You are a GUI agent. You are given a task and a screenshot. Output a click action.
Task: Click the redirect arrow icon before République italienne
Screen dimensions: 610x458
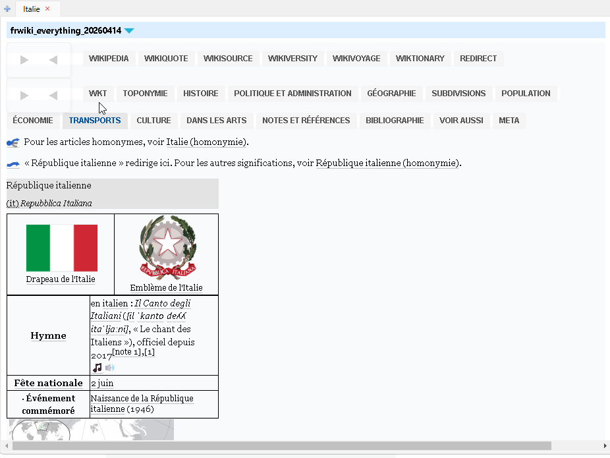point(13,163)
